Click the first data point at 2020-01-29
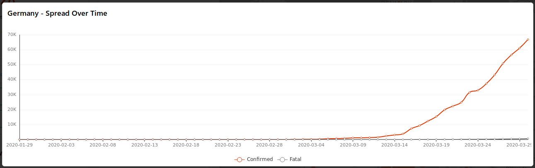 (x=19, y=139)
